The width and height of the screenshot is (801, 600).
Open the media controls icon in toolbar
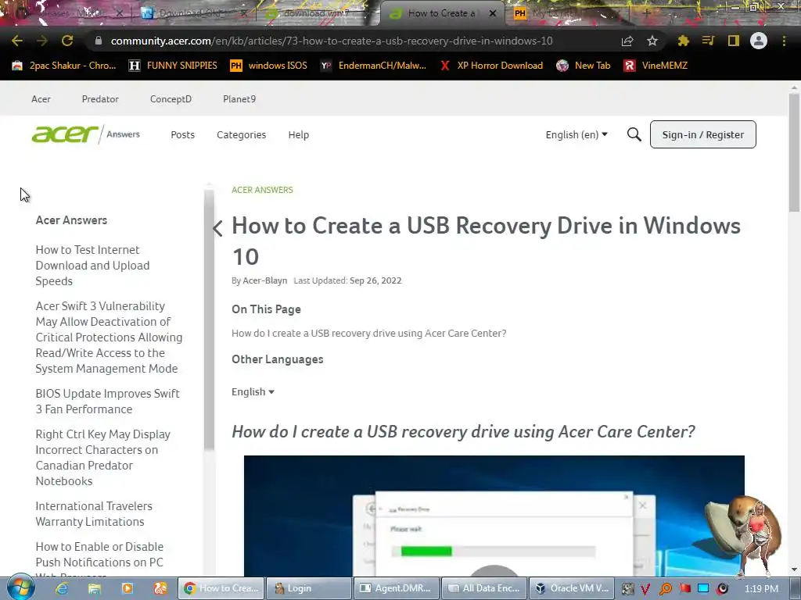(x=708, y=41)
